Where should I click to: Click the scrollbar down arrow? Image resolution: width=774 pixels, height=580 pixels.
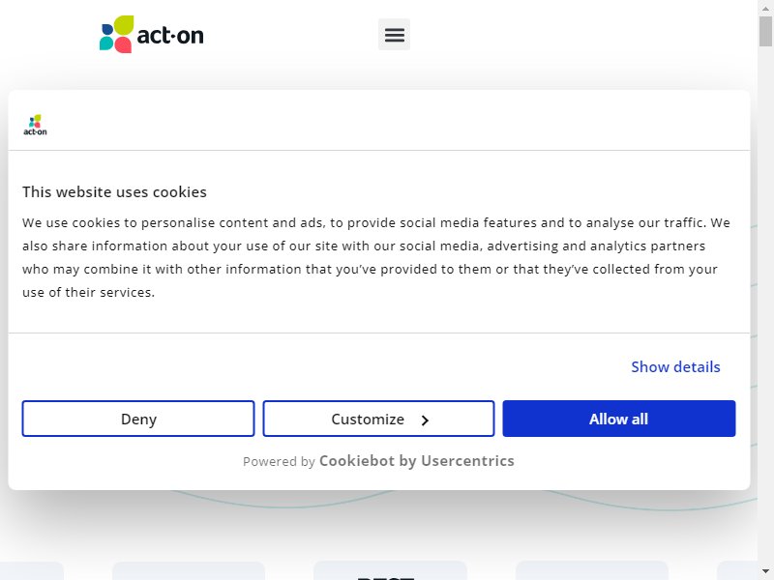(765, 571)
